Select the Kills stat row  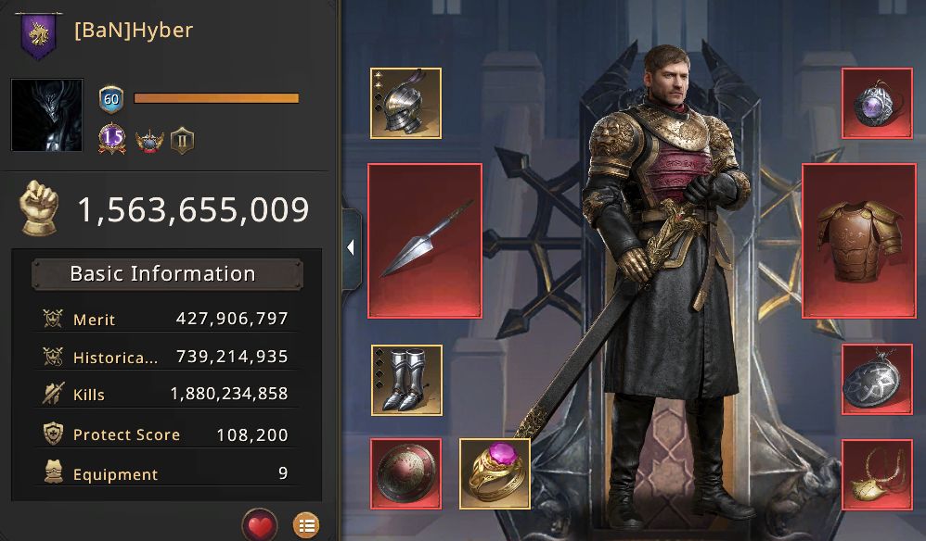[x=166, y=394]
